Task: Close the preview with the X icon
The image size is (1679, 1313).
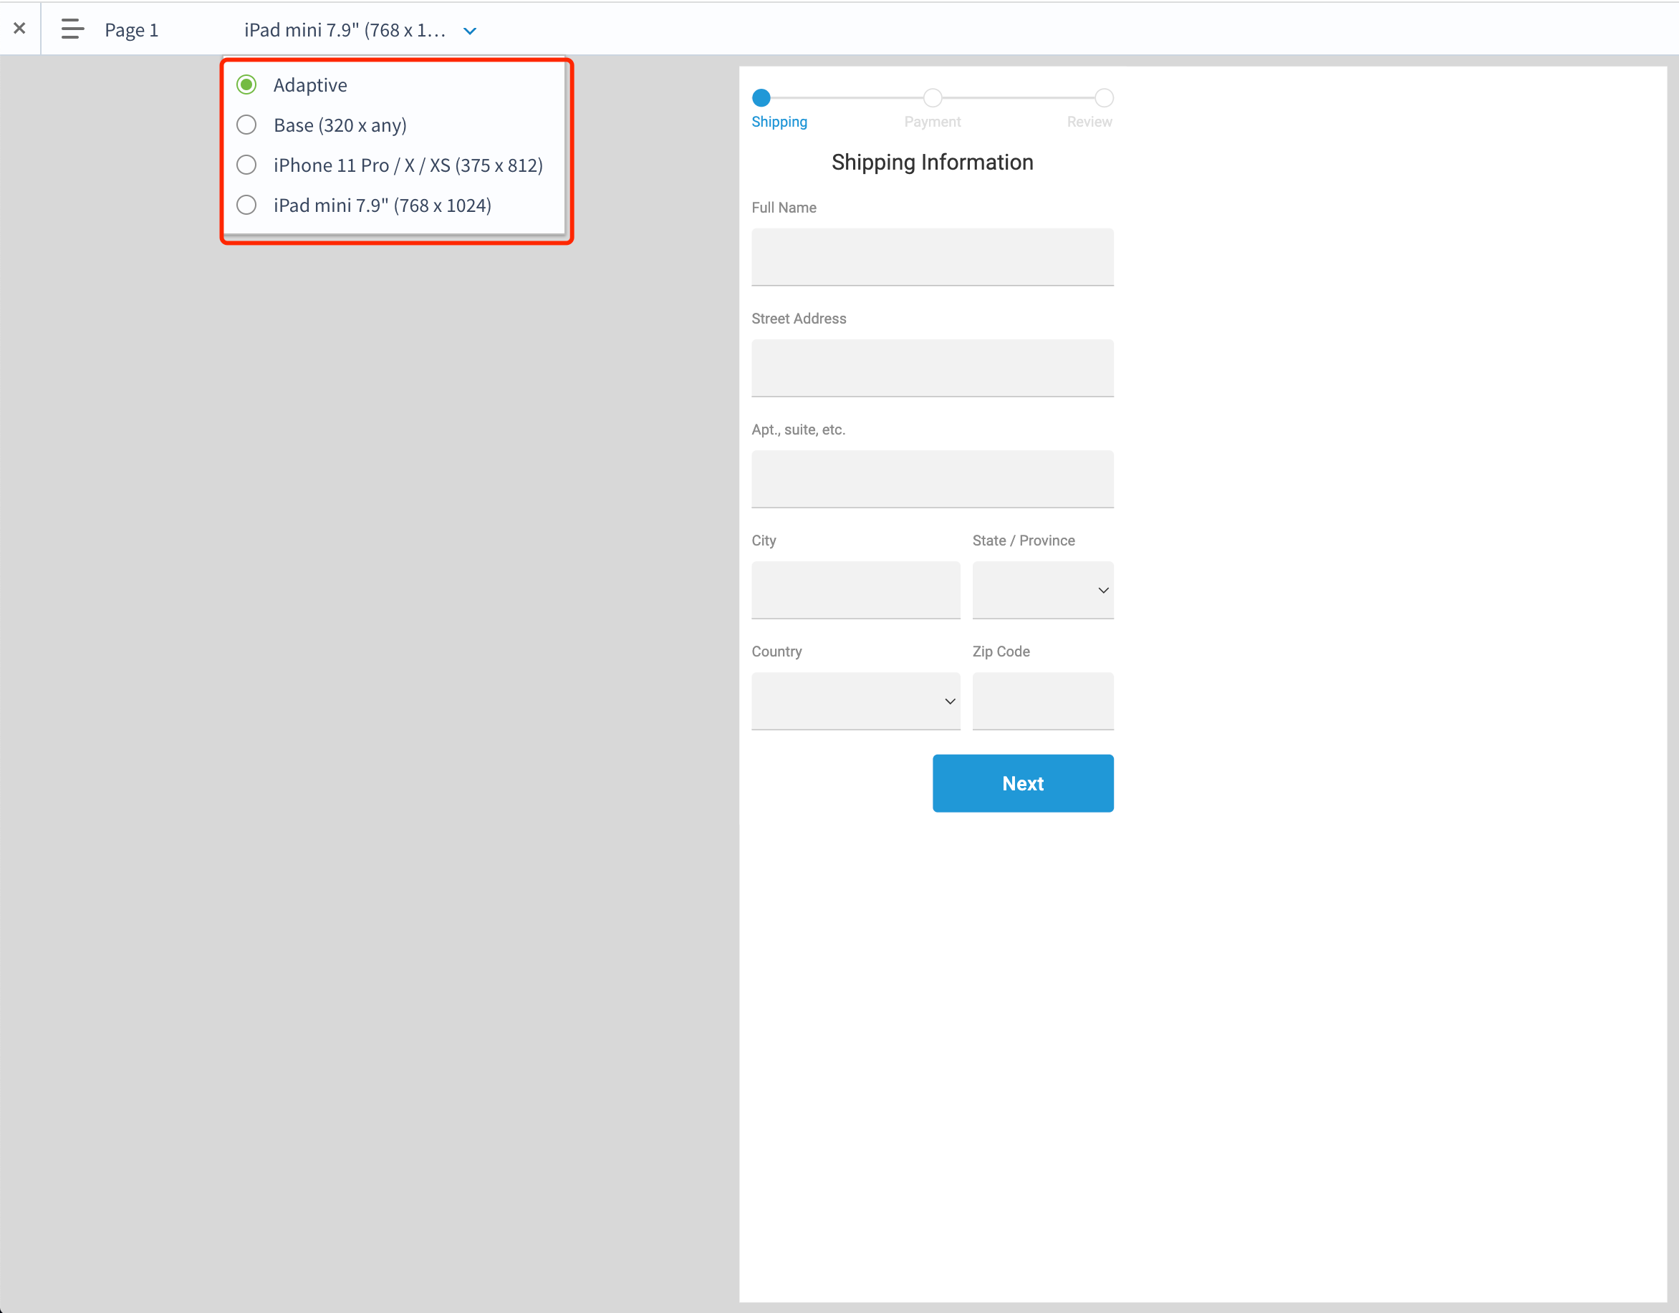Action: coord(20,29)
